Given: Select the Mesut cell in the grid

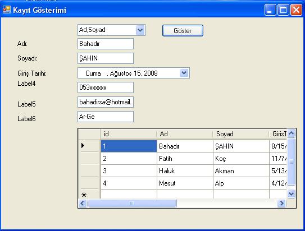Looking at the screenshot, I should [185, 183].
